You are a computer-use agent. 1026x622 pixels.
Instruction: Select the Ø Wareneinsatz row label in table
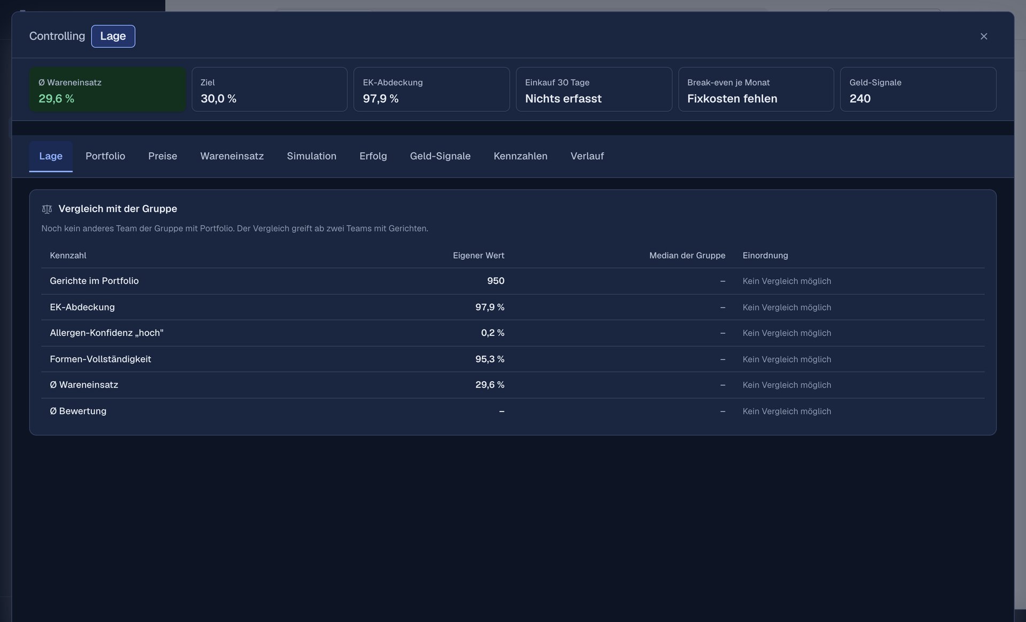[84, 384]
